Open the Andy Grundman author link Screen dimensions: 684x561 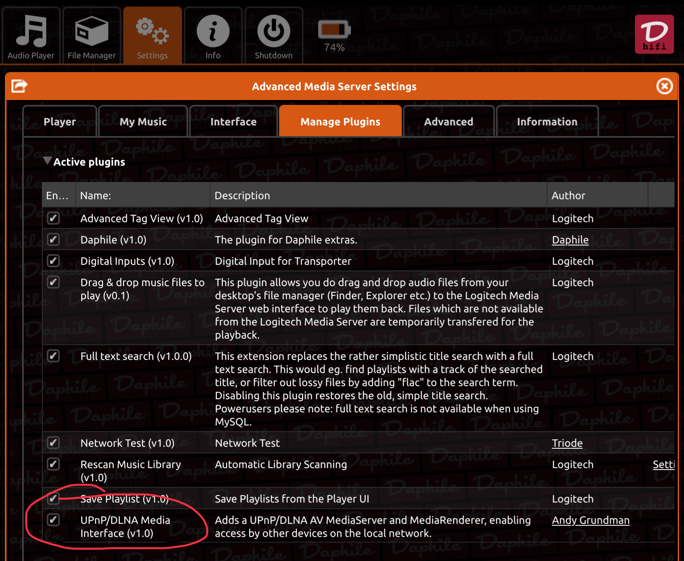(591, 520)
